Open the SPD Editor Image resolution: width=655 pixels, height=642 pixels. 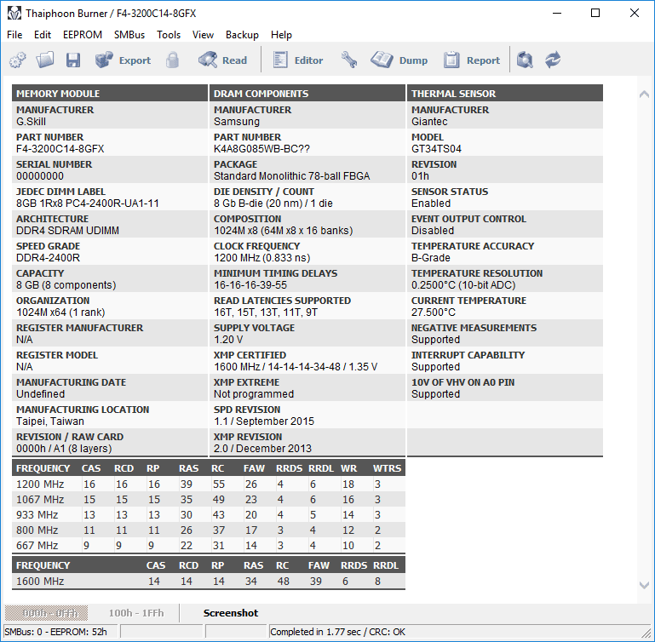[x=298, y=60]
